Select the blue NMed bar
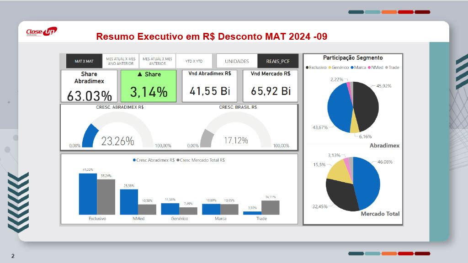 point(129,202)
